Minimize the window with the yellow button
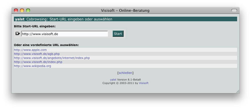The image size is (251, 109). click(x=22, y=10)
